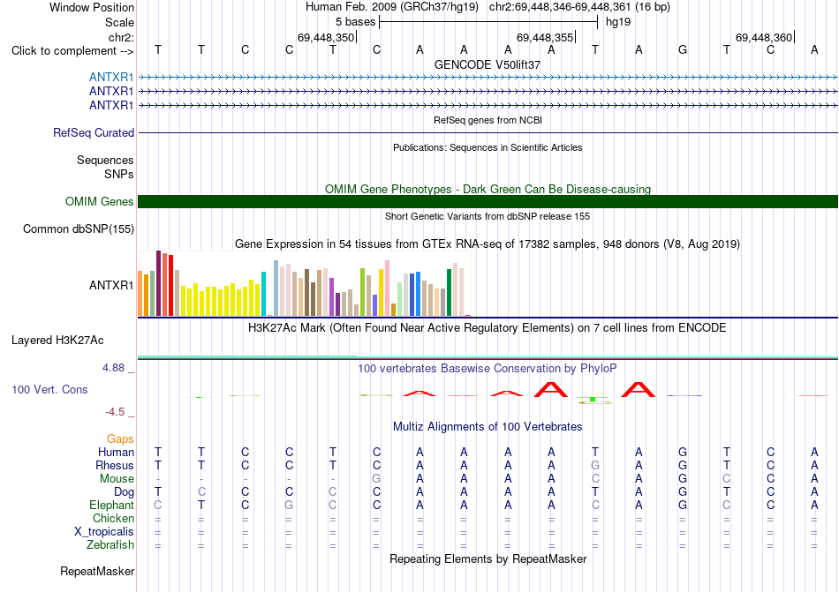Click the -4.5 PhyloP lower axis value

tap(115, 412)
